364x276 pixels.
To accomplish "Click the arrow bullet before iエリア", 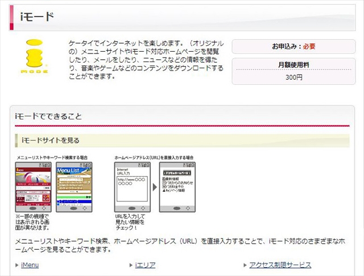I will coord(131,265).
